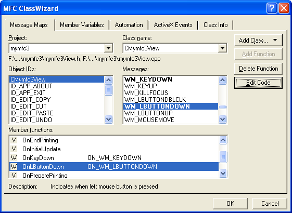
Task: Click the Messages list scroll down arrow
Action: [x=222, y=119]
